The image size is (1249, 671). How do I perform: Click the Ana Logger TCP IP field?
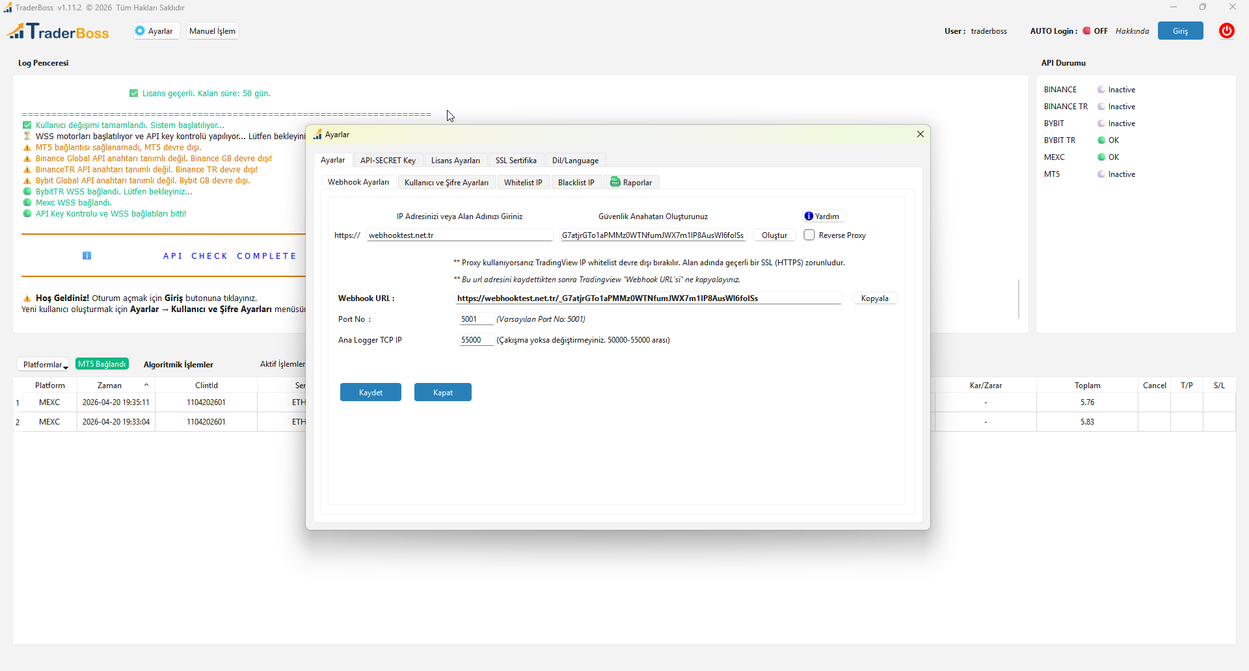tap(476, 340)
